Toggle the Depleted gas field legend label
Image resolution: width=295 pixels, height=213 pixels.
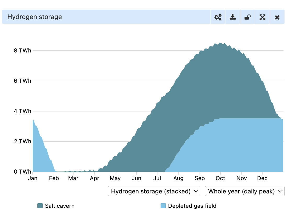192,206
